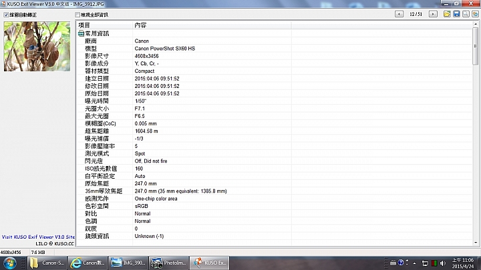Click the magnifier search icon in toolbar
This screenshot has height=270, width=481.
click(466, 14)
